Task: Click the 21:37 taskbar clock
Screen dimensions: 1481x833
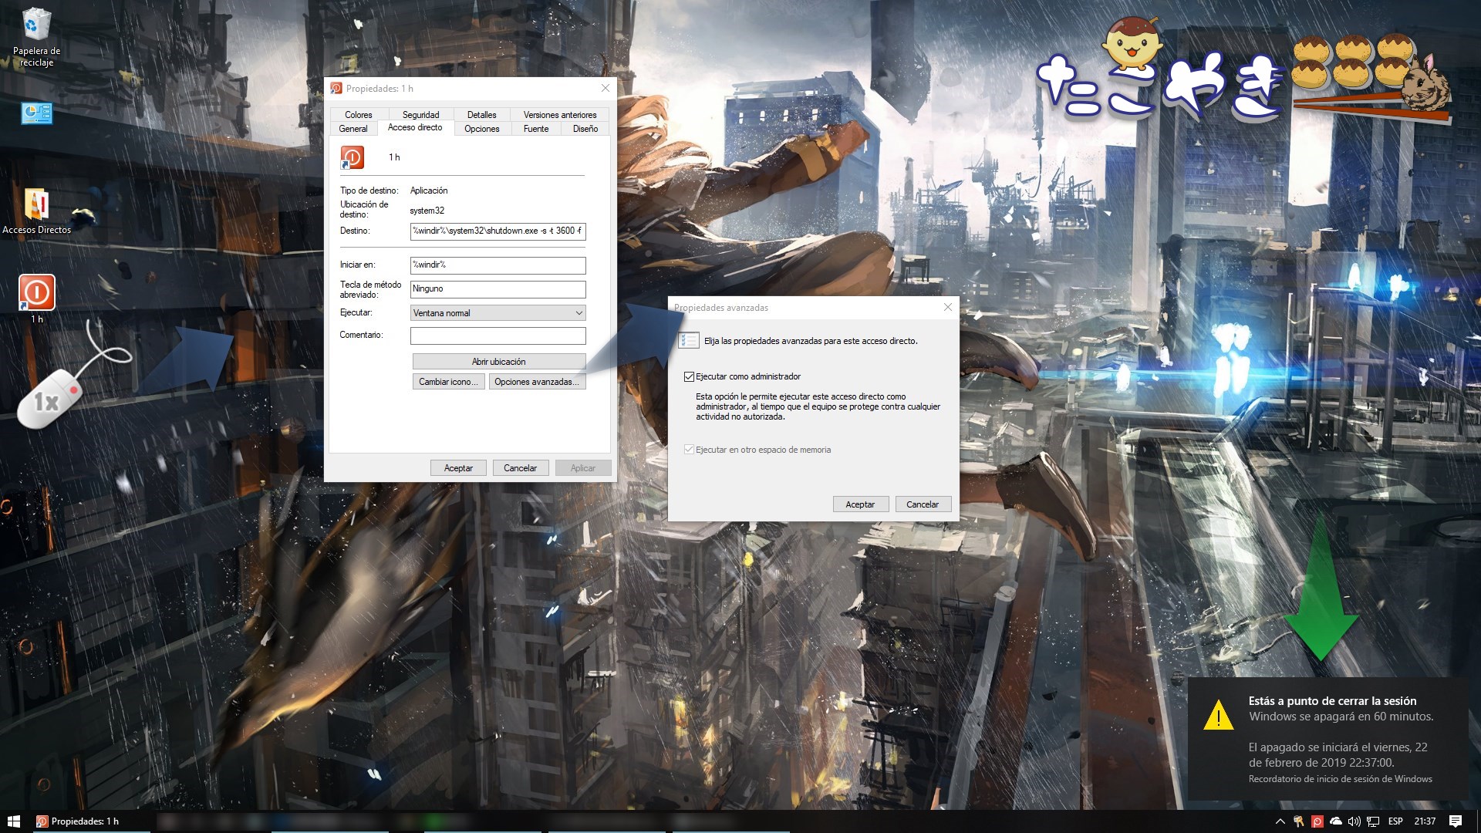Action: (1425, 821)
